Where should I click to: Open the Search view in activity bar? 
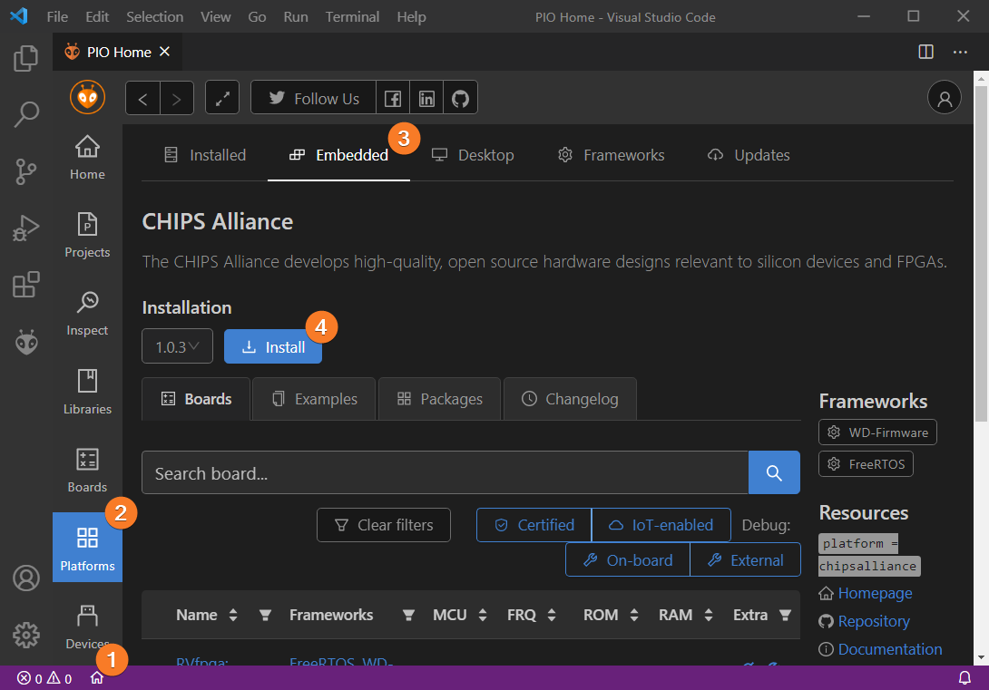(x=26, y=114)
